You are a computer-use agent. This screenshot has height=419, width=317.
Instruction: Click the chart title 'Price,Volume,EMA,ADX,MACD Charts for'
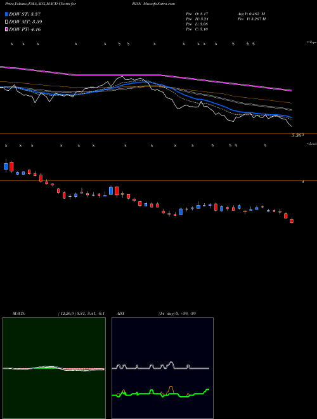[41, 4]
